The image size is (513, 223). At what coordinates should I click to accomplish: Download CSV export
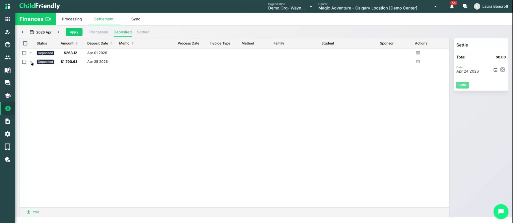[x=33, y=212]
